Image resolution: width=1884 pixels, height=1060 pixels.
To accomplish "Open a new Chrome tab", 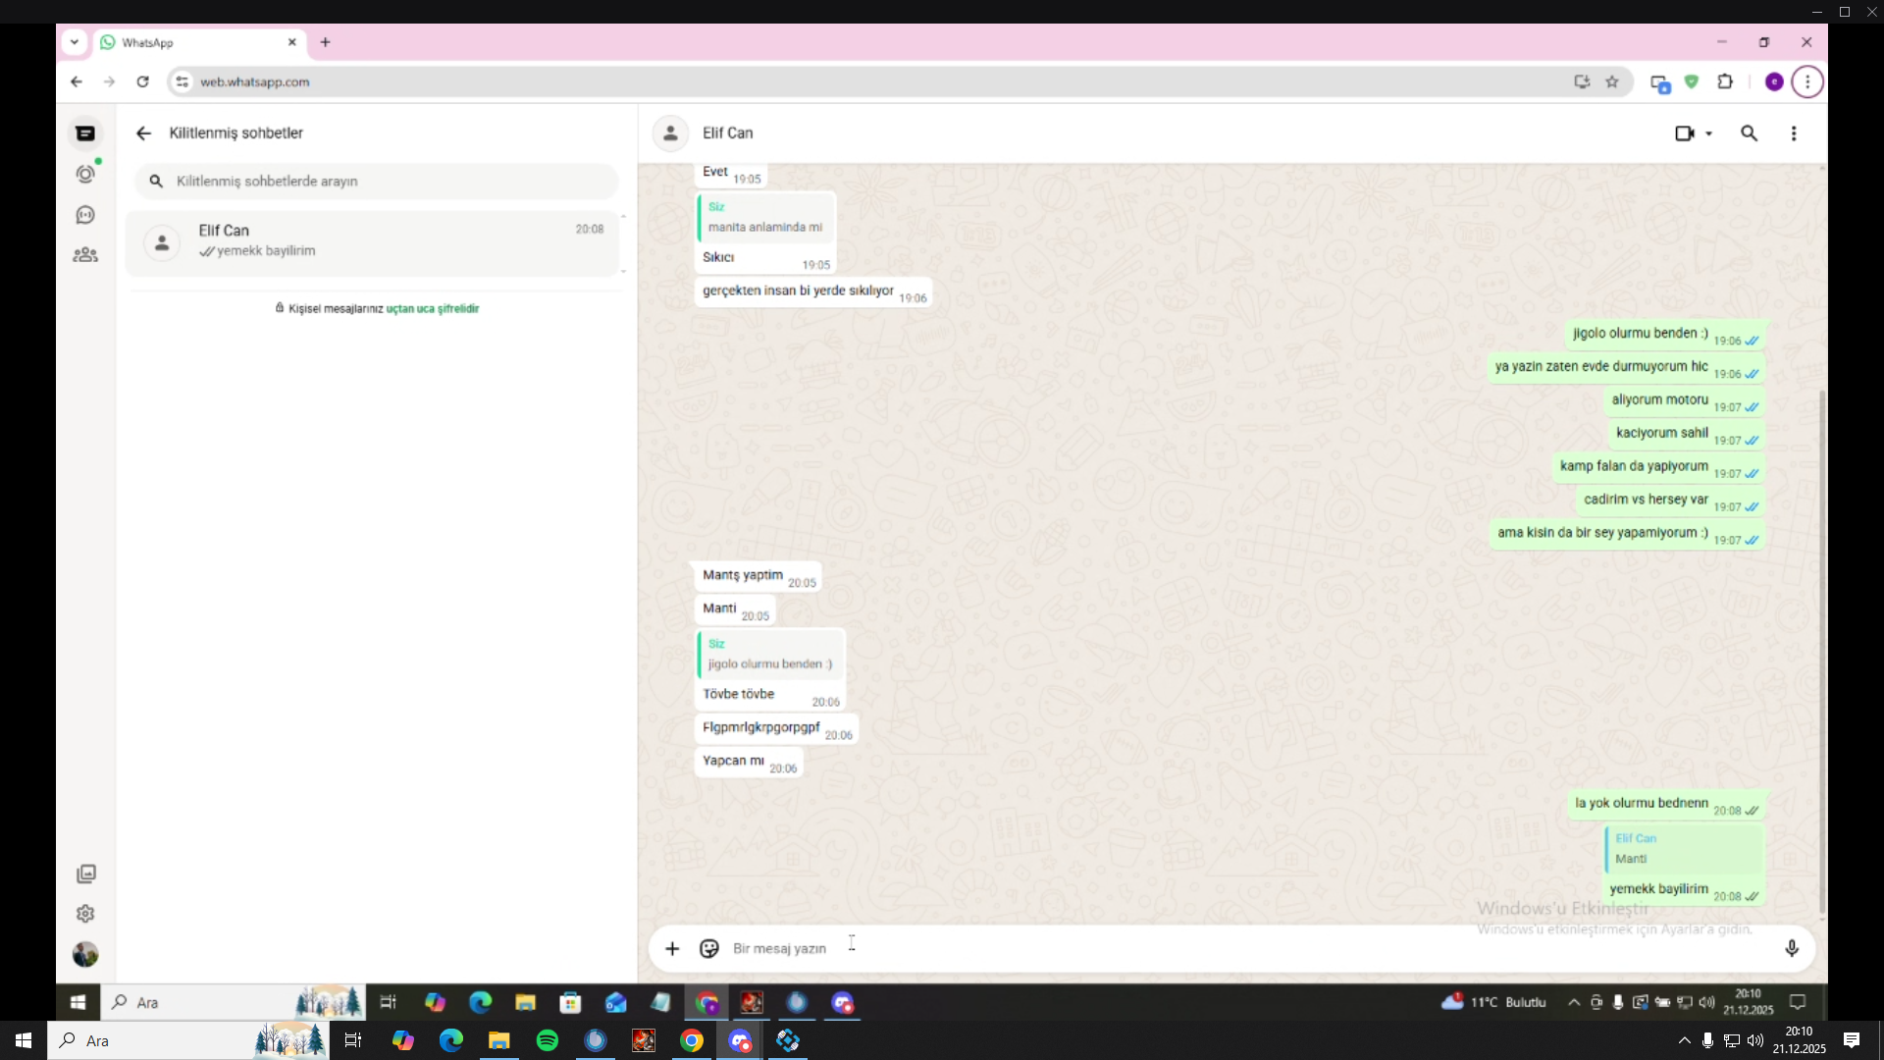I will (x=326, y=42).
